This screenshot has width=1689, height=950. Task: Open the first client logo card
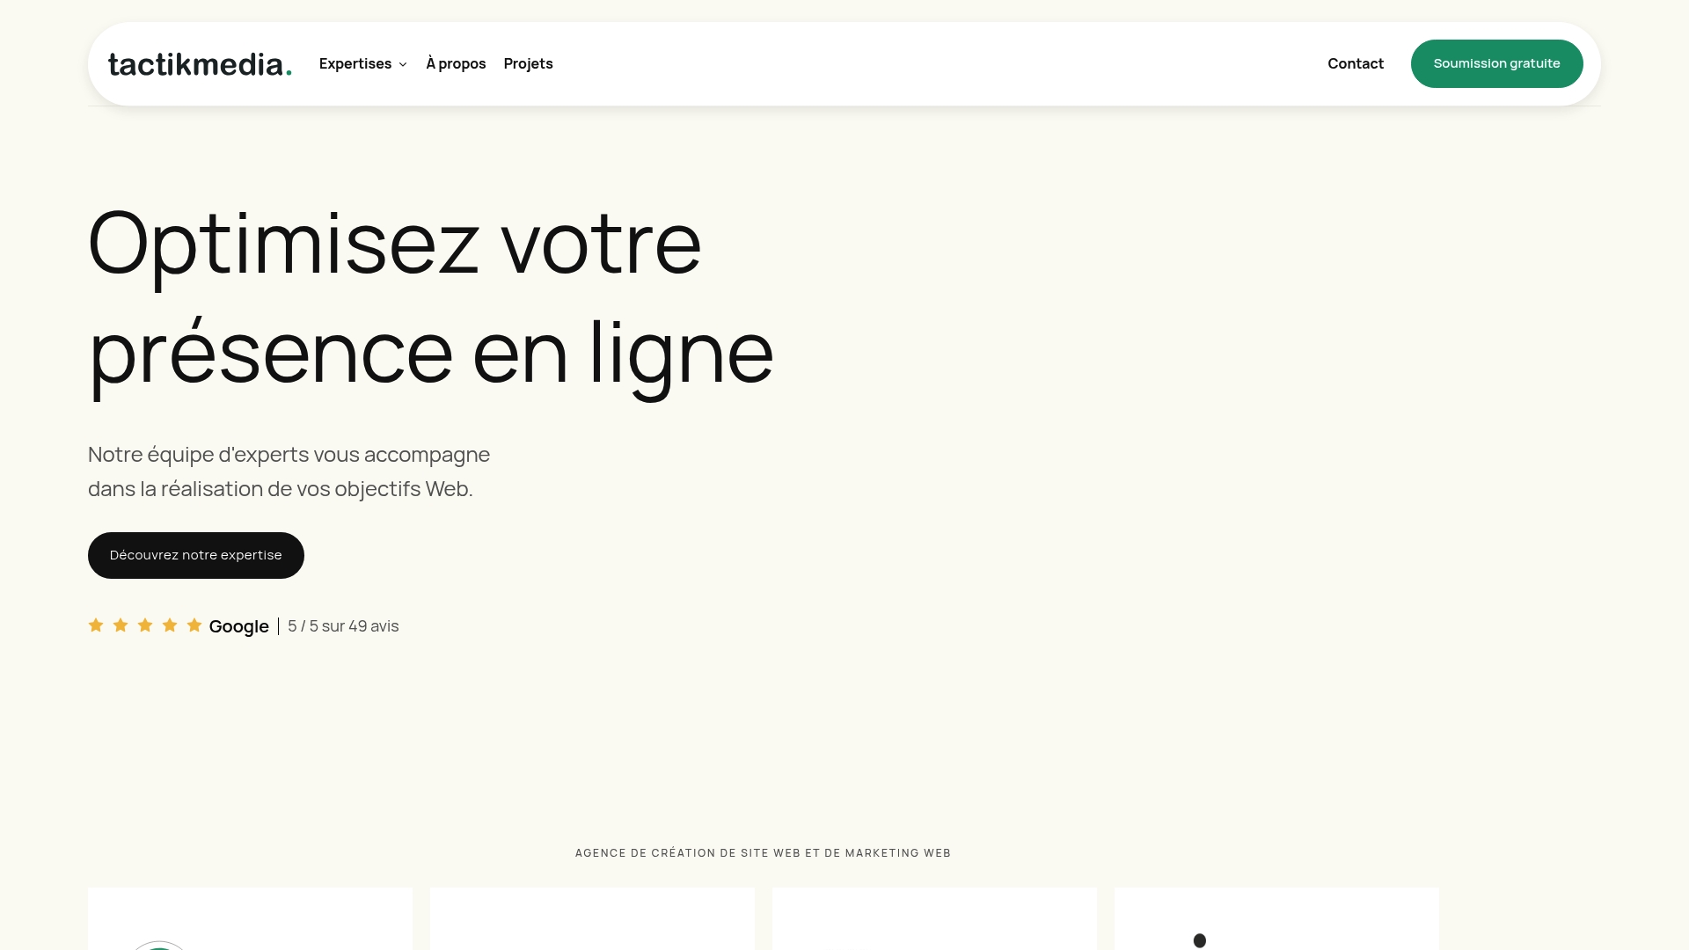(250, 919)
